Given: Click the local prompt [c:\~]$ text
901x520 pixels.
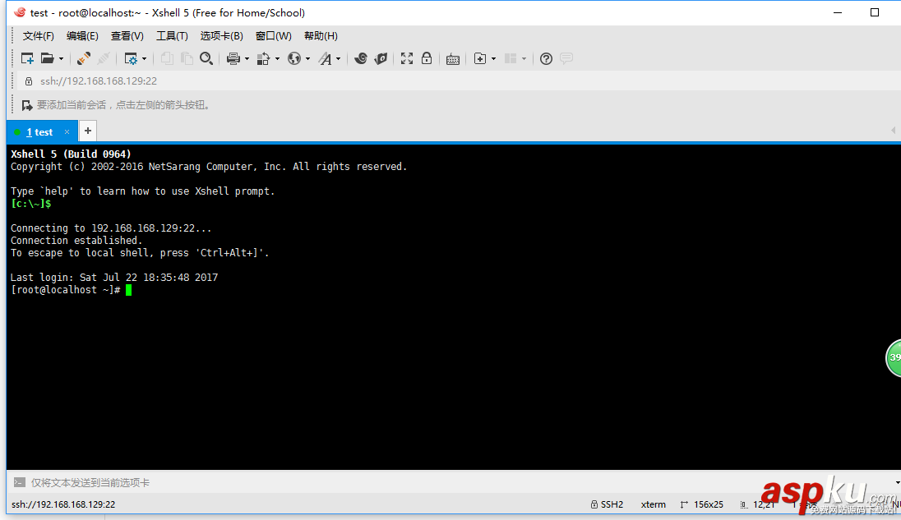Looking at the screenshot, I should tap(31, 204).
